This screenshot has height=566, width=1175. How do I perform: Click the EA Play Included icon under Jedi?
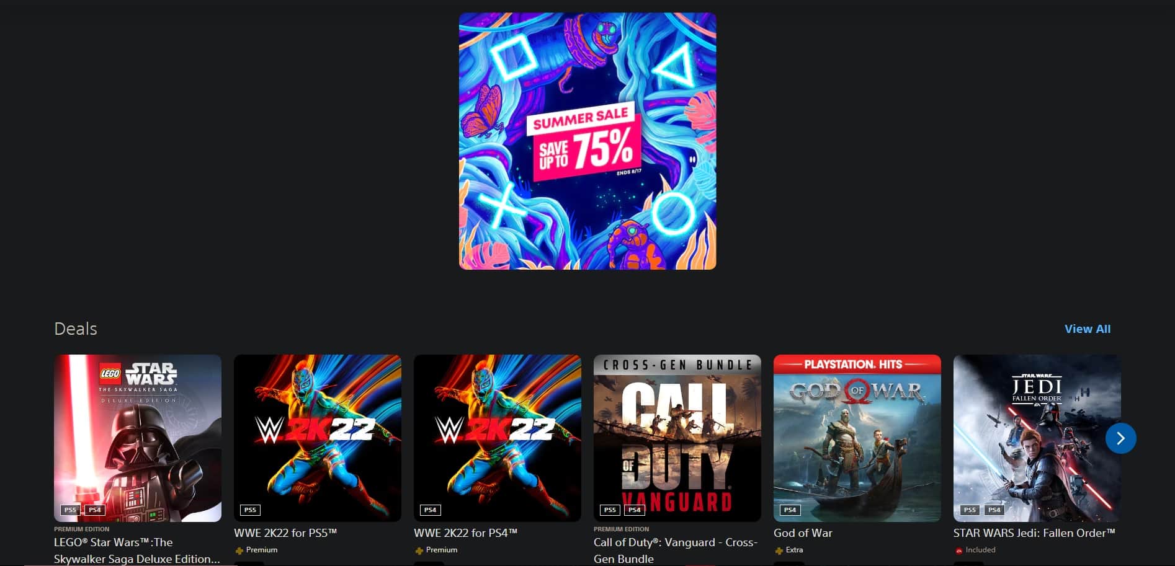958,551
